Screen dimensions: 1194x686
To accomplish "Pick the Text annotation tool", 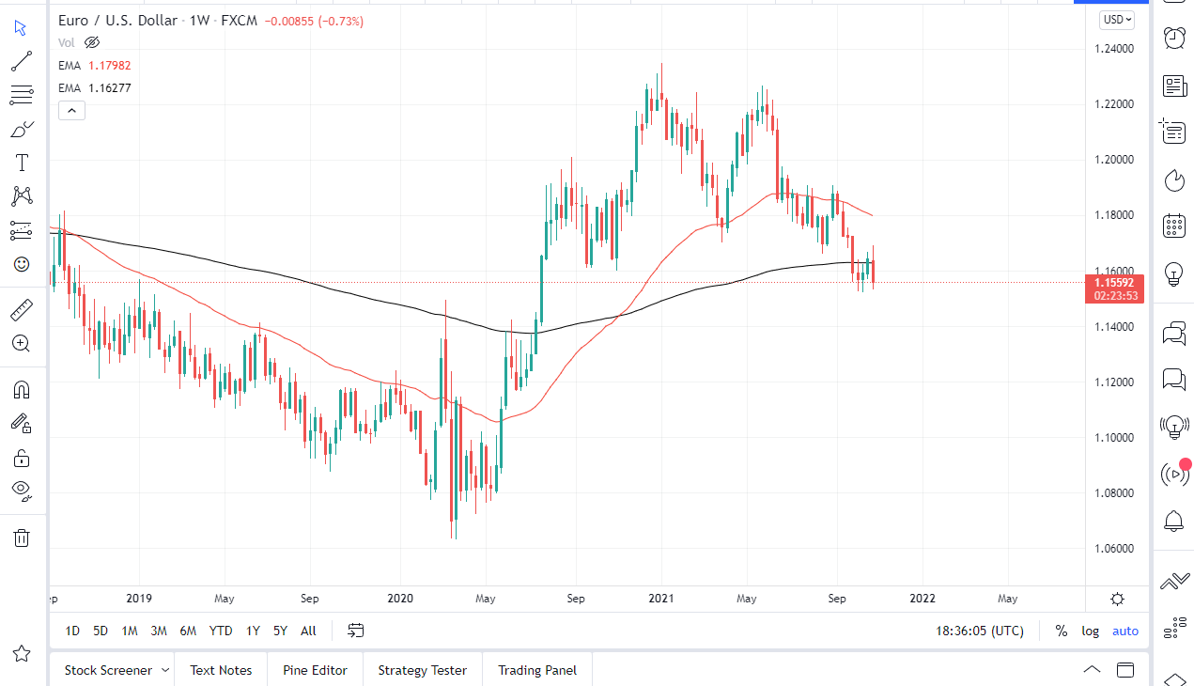I will 21,162.
